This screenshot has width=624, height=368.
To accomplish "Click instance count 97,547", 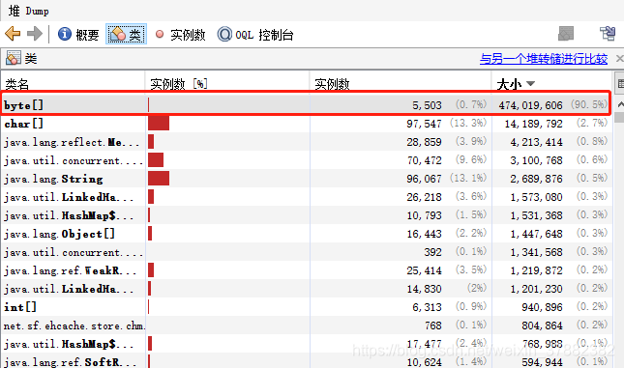I will pos(424,124).
